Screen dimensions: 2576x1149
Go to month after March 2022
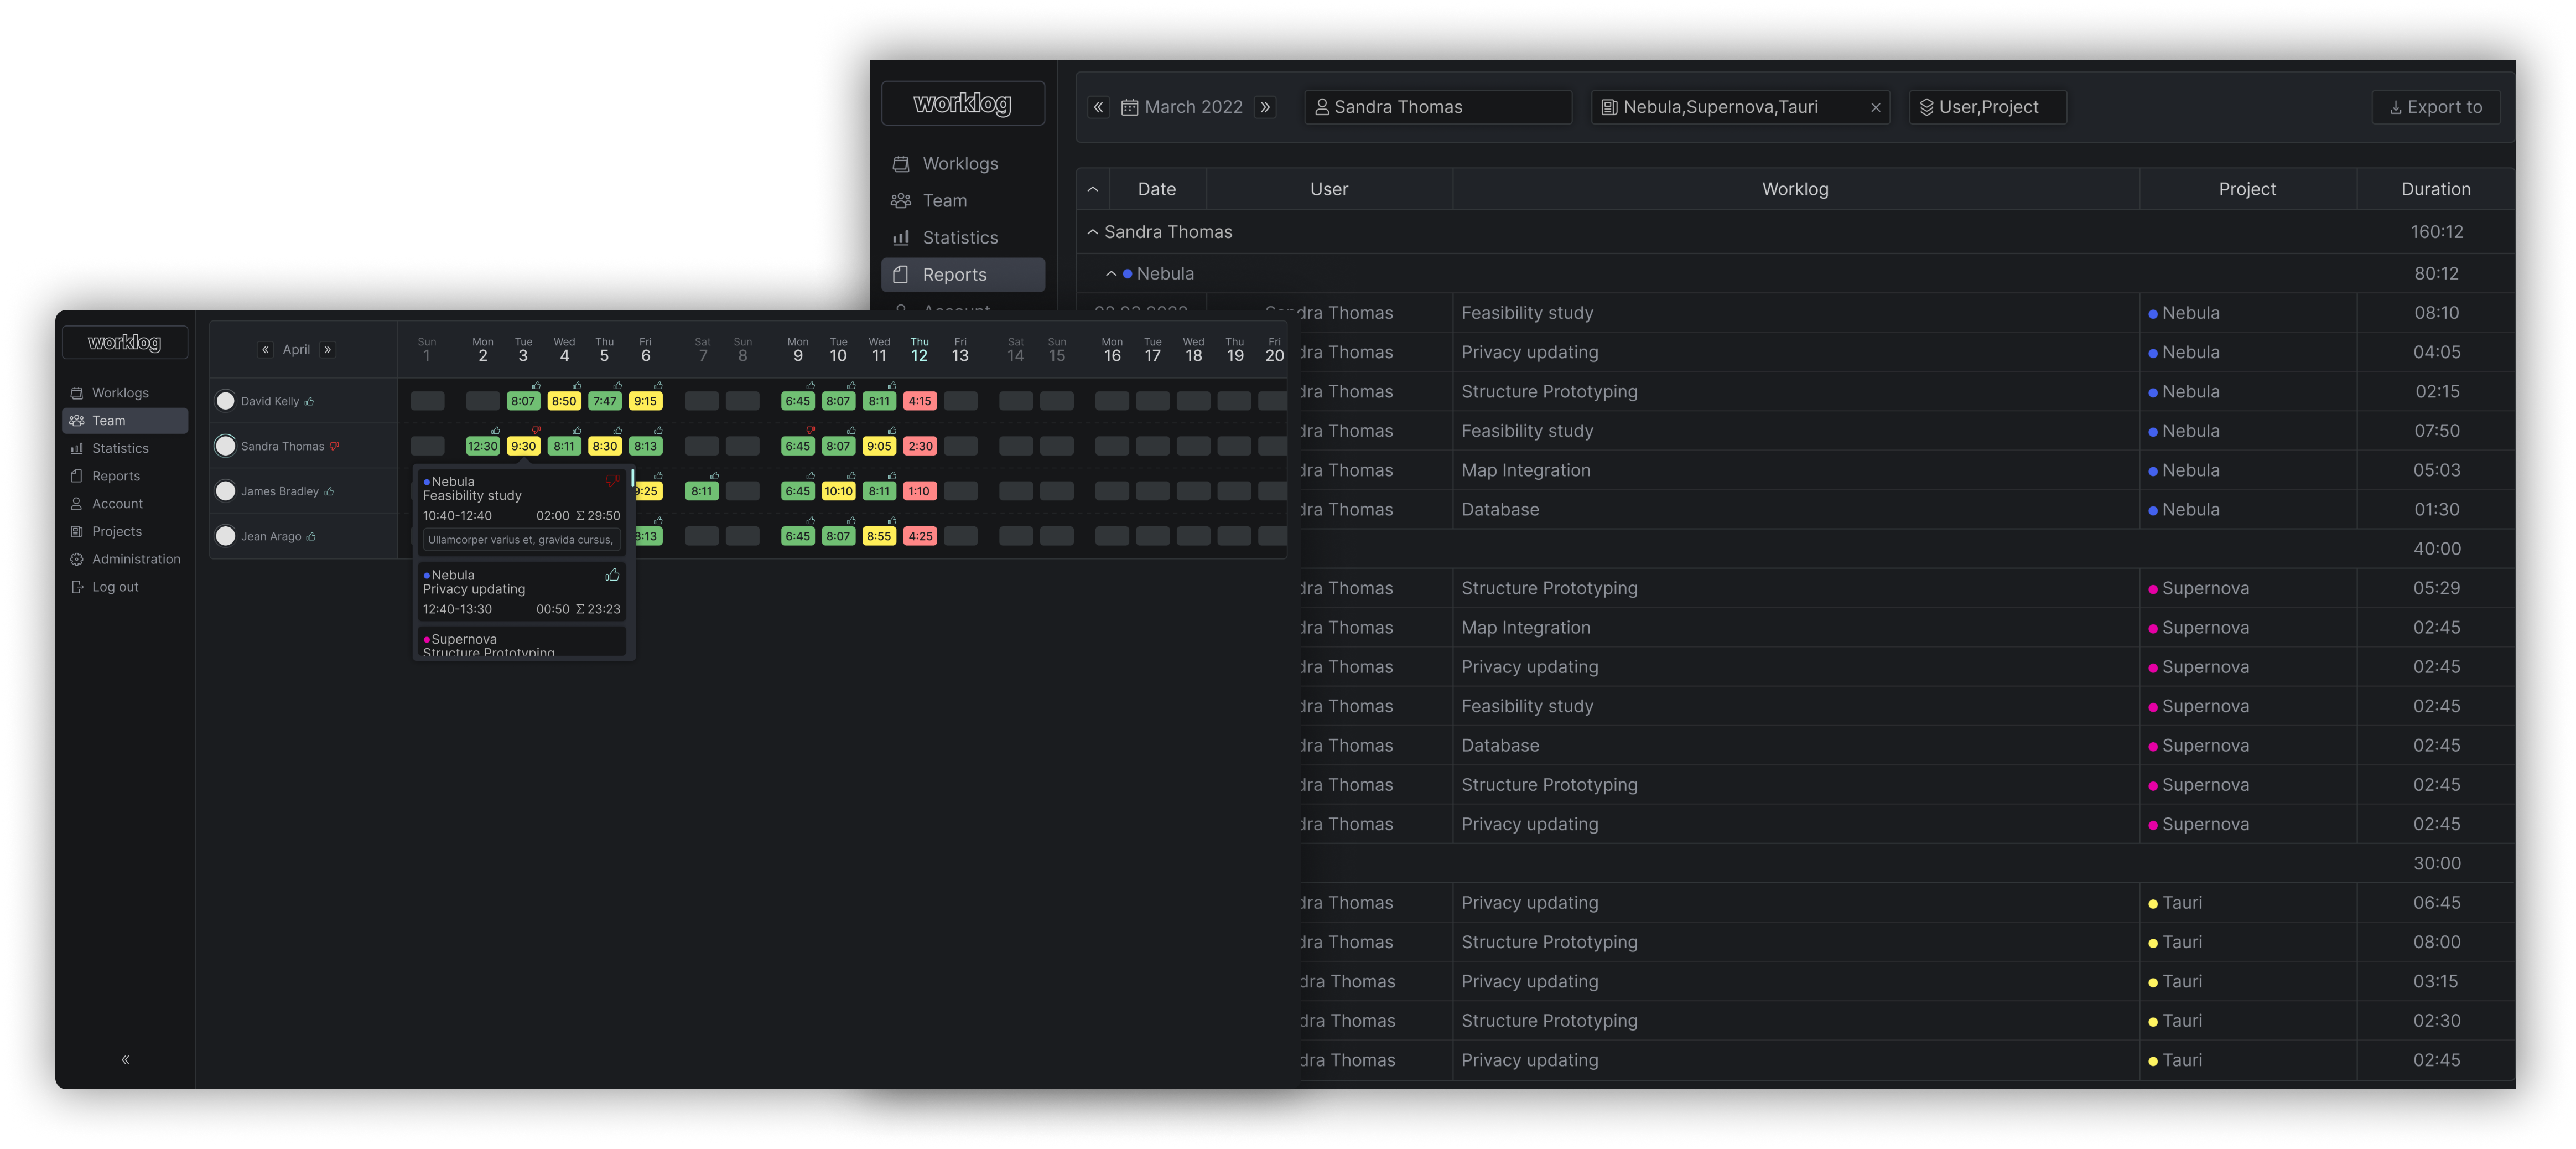(x=1266, y=107)
